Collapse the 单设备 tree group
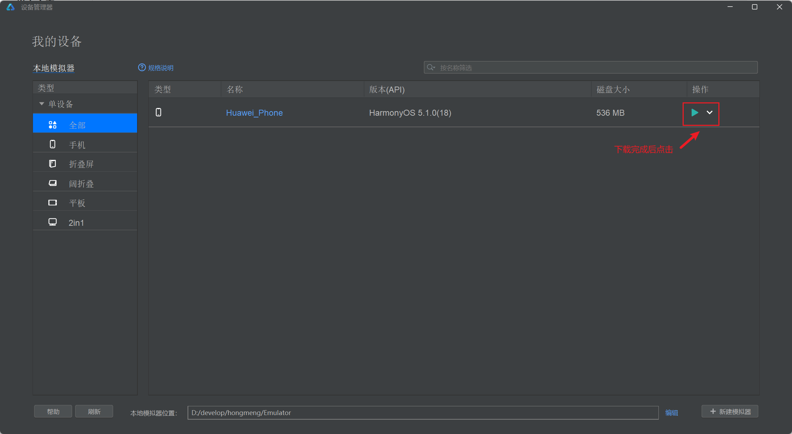 42,104
